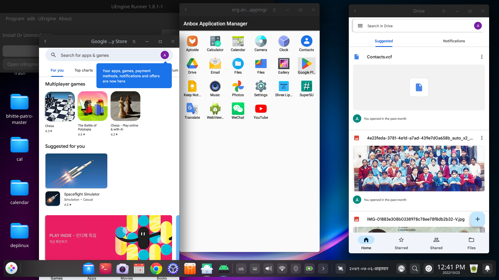Toggle Wi-Fi in the system tray
Image resolution: width=499 pixels, height=280 pixels.
click(x=282, y=268)
